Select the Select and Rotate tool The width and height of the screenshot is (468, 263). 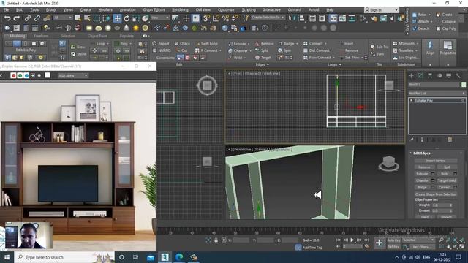pos(127,18)
